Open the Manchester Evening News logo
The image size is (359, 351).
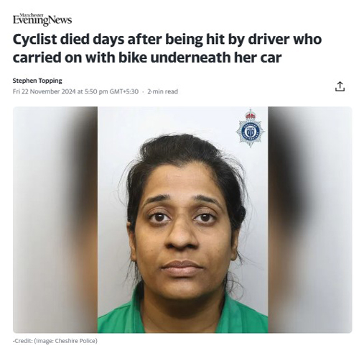42,19
